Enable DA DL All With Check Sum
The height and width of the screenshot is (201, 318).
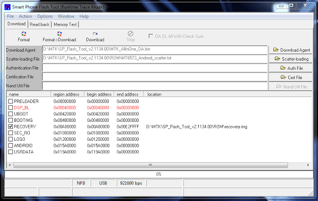point(151,36)
